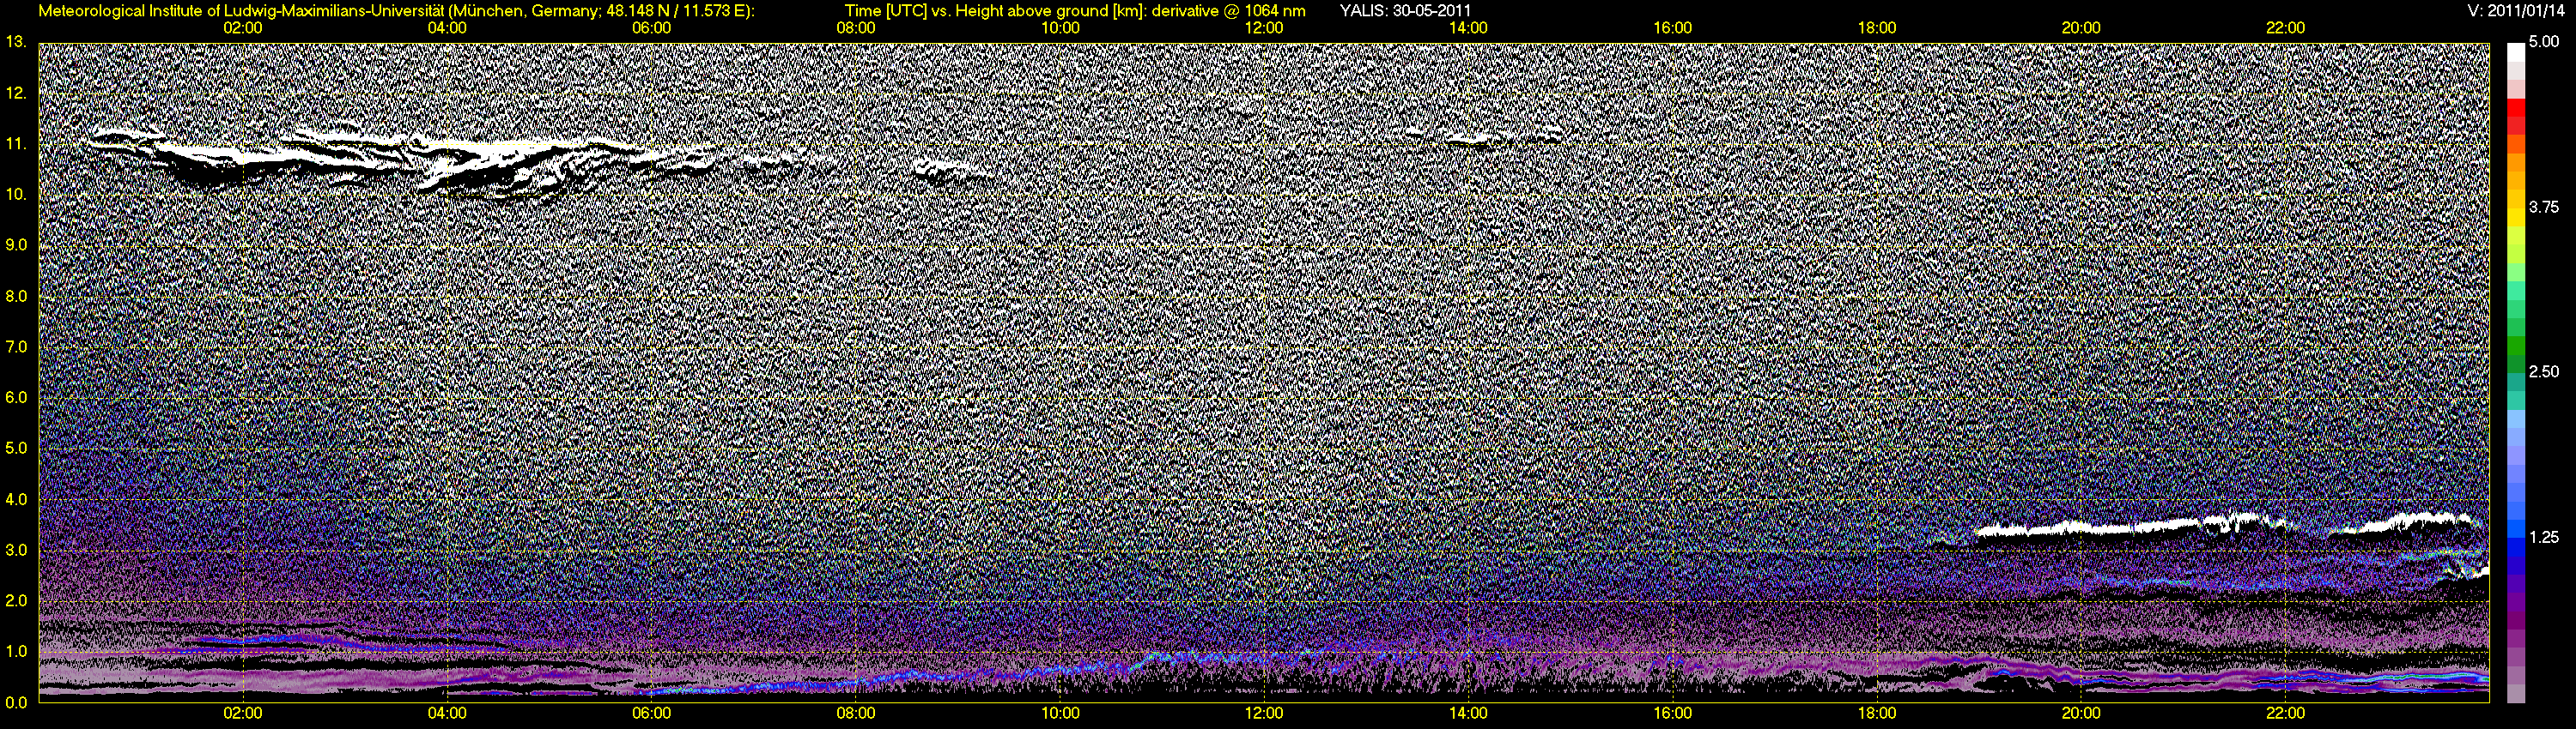Click the 7.0 height axis label
The image size is (2576, 729).
point(16,346)
